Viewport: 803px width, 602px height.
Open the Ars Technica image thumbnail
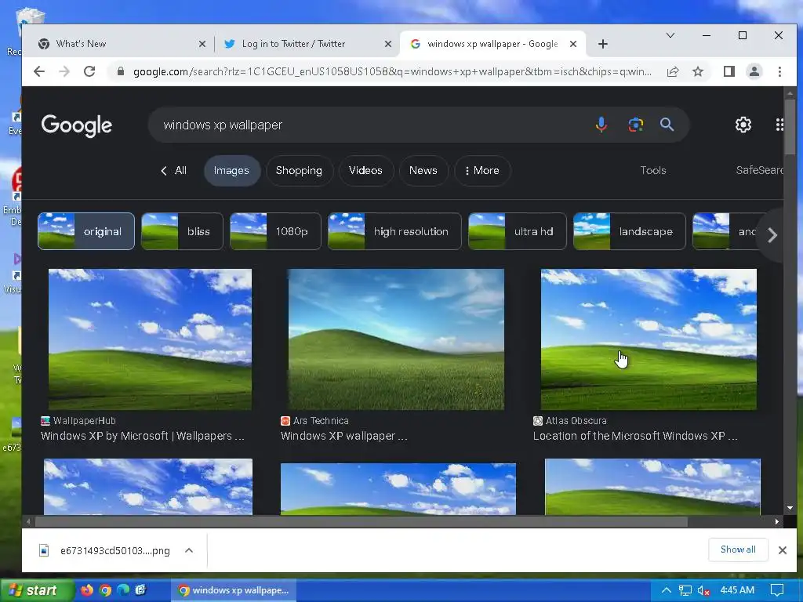coord(396,339)
